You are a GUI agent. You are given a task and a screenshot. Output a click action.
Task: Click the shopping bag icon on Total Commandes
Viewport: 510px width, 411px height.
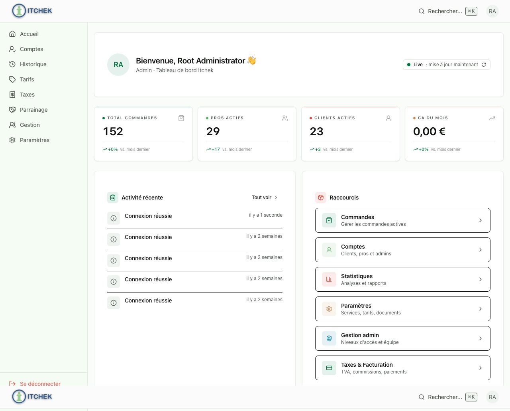[181, 118]
